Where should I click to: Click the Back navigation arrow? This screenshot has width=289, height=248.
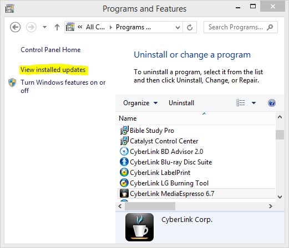pos(15,27)
